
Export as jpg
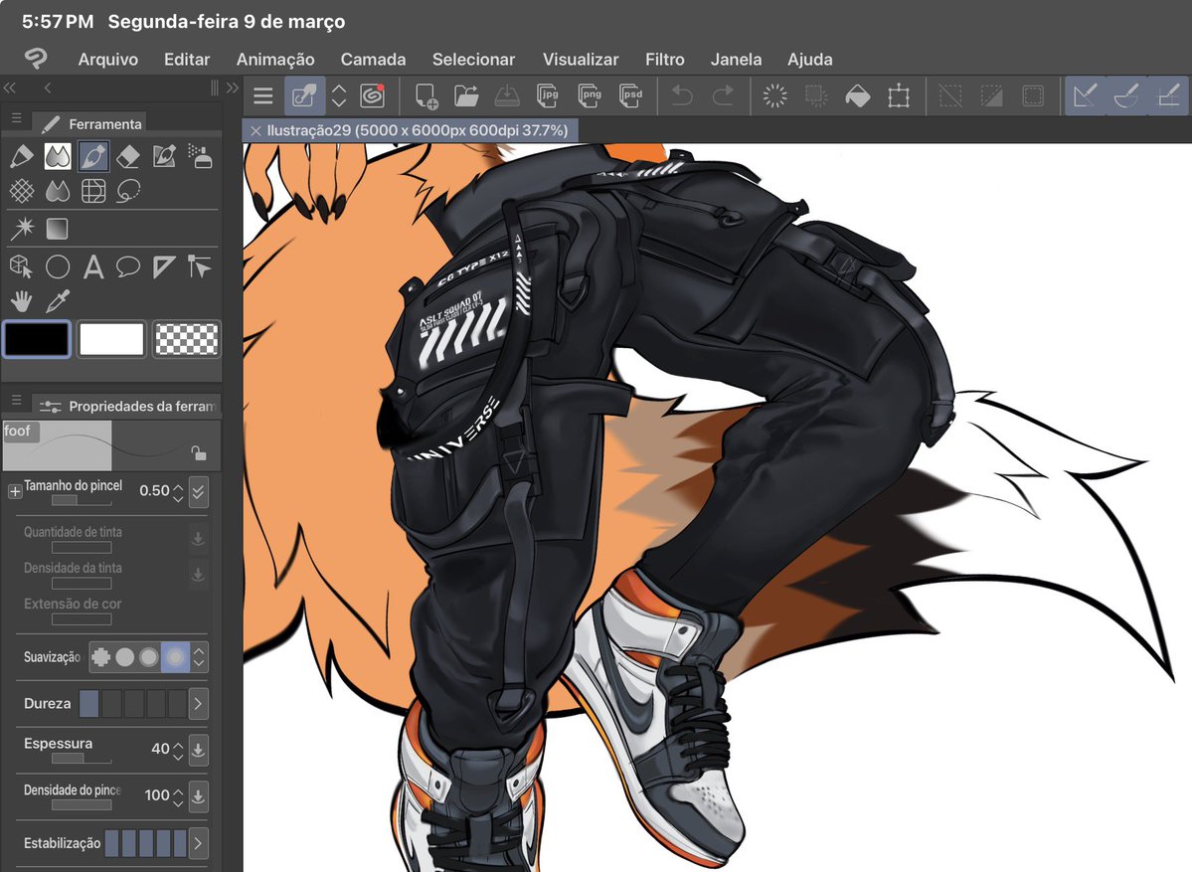point(548,95)
